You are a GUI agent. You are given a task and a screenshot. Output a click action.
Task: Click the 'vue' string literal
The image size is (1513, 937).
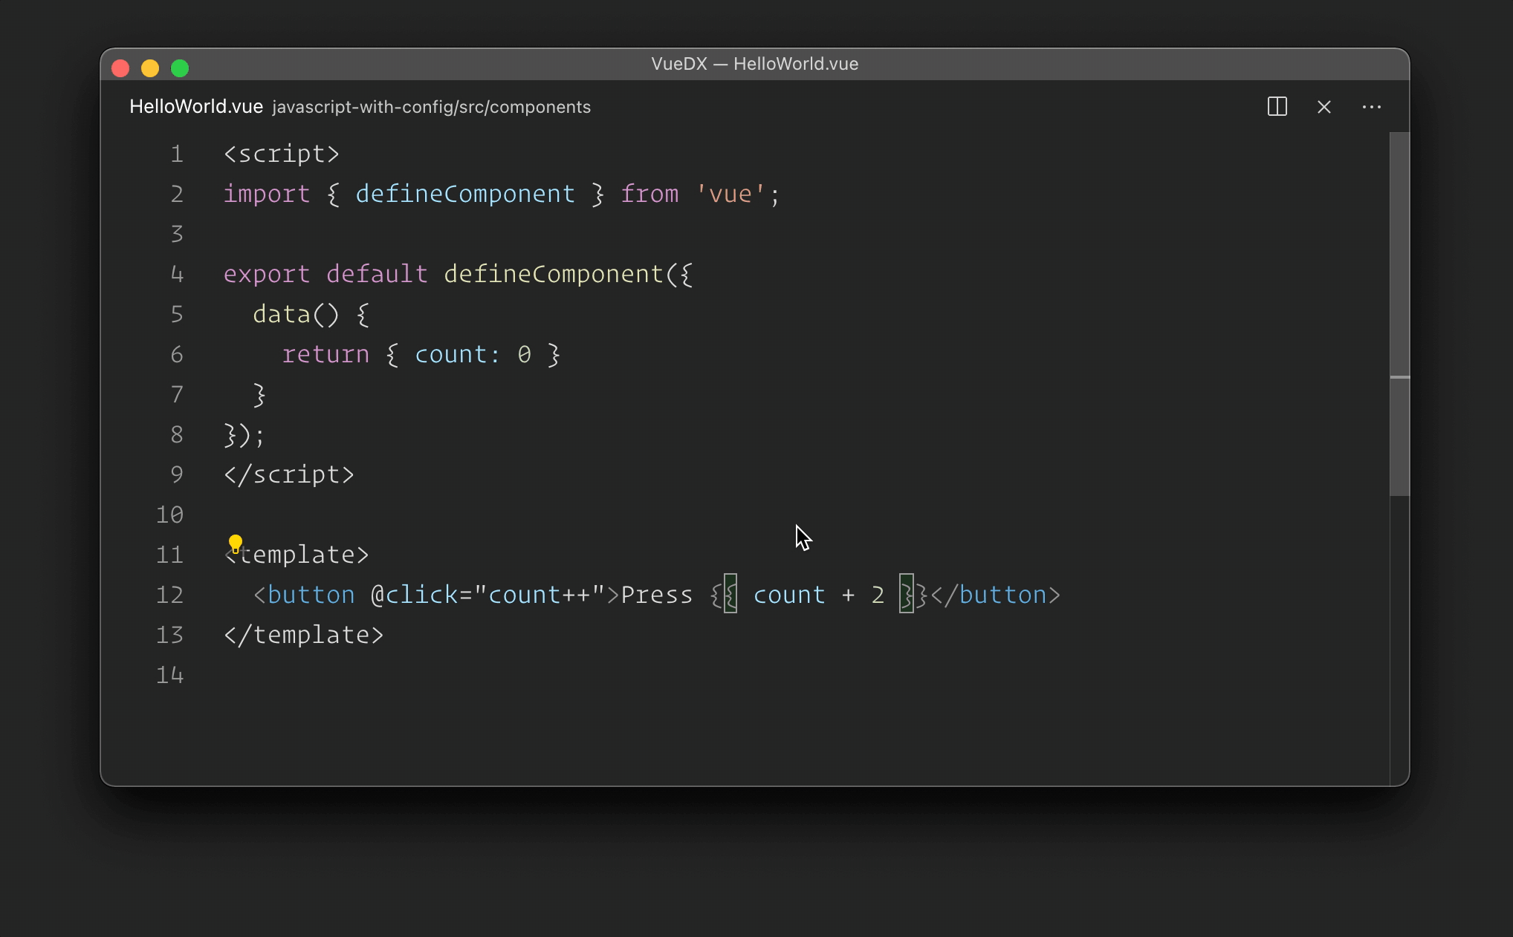730,194
